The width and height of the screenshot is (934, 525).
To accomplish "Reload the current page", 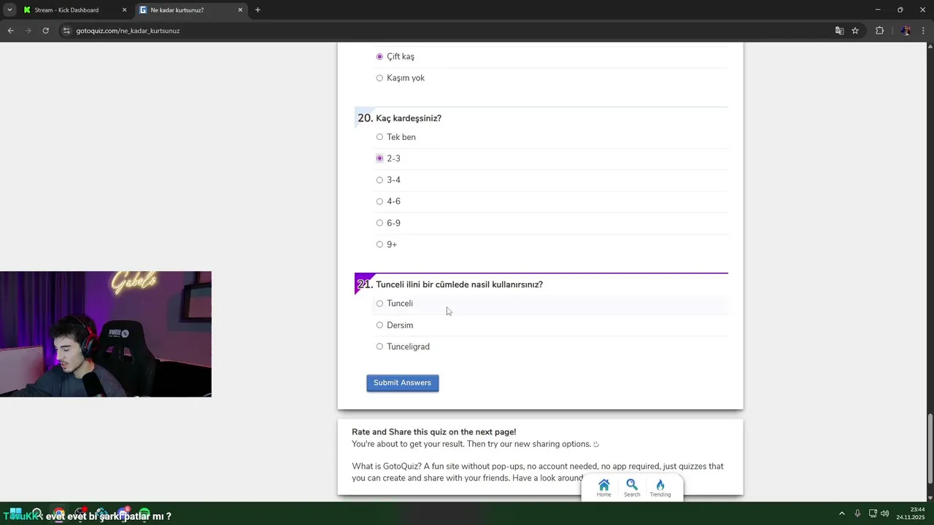I will click(x=45, y=31).
